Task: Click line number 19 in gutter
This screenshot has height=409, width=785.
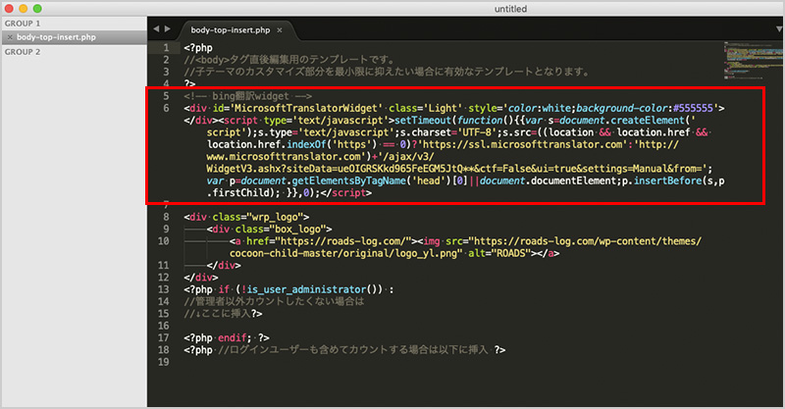Action: [163, 362]
